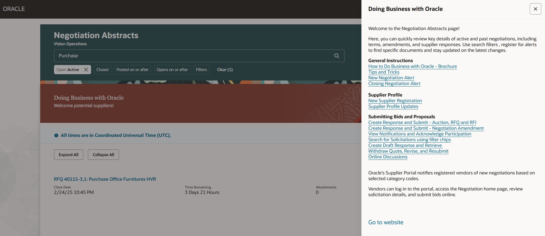Open the Filters chip
Viewport: 545px width, 236px height.
coord(201,70)
